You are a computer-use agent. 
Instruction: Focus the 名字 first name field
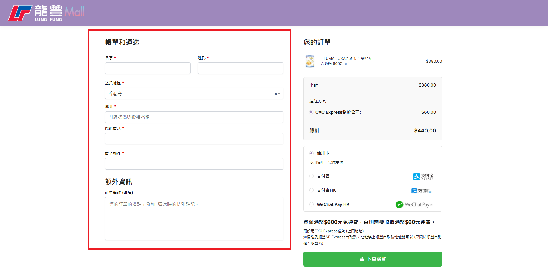[x=148, y=68]
